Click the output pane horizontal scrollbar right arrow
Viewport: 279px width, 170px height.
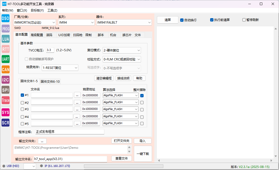(x=271, y=160)
